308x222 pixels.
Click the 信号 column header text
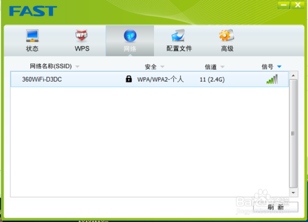click(x=267, y=66)
